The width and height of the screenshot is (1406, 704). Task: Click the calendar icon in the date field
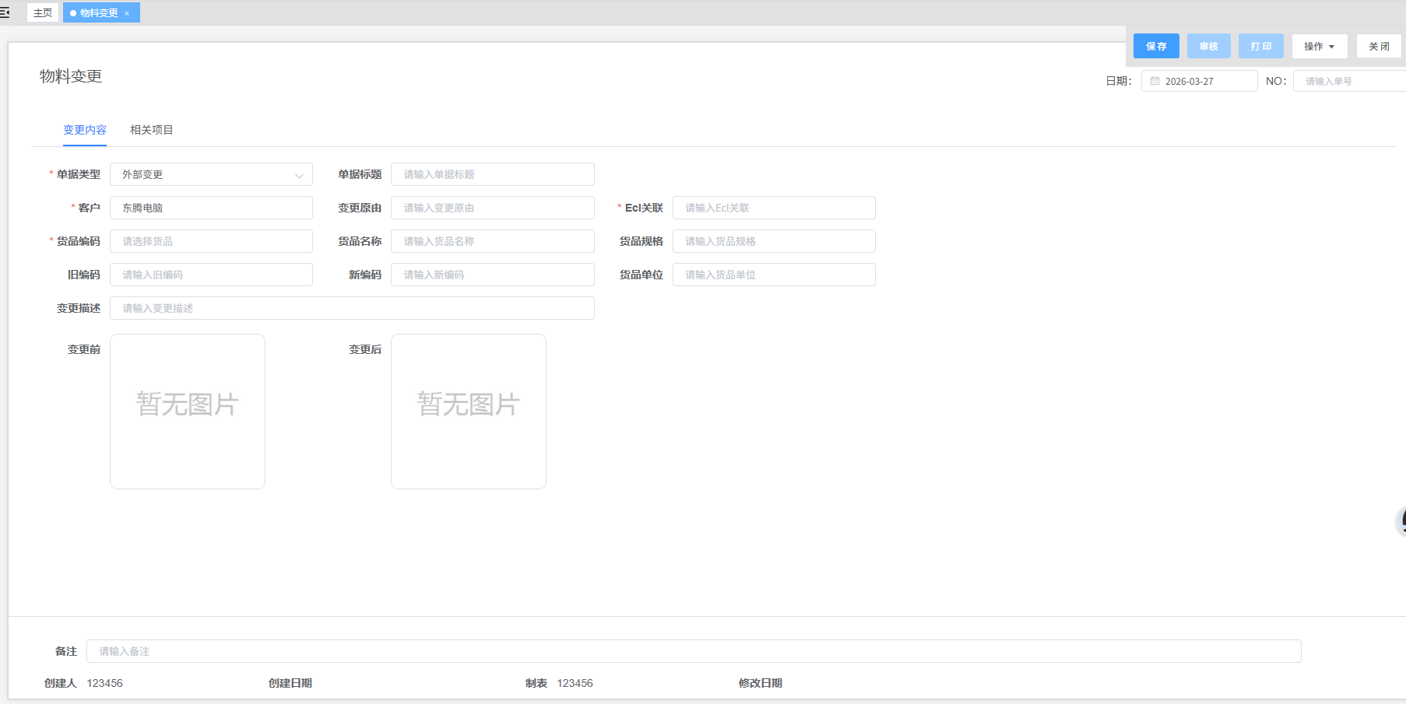(1155, 81)
